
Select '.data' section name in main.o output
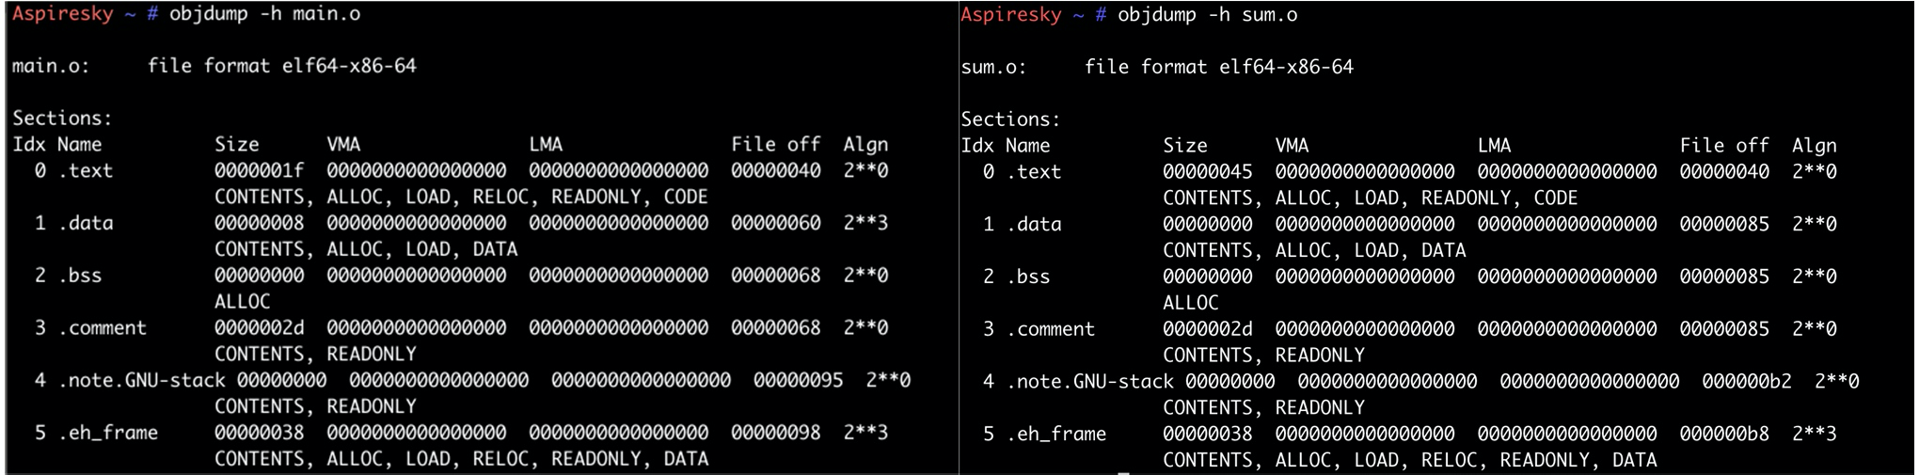85,224
